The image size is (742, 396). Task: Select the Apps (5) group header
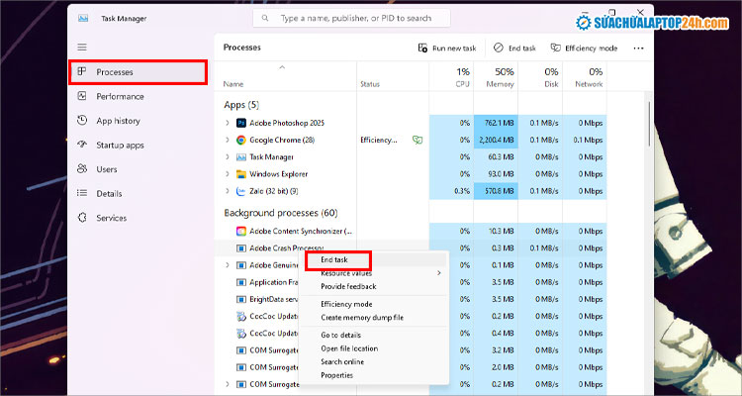[241, 105]
